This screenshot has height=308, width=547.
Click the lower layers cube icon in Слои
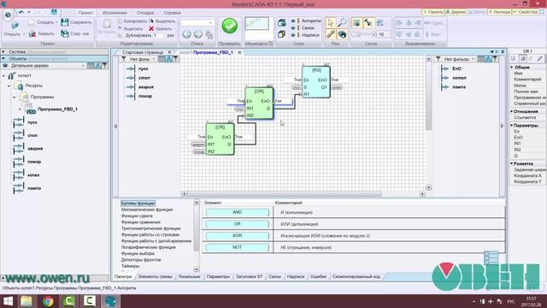click(282, 34)
